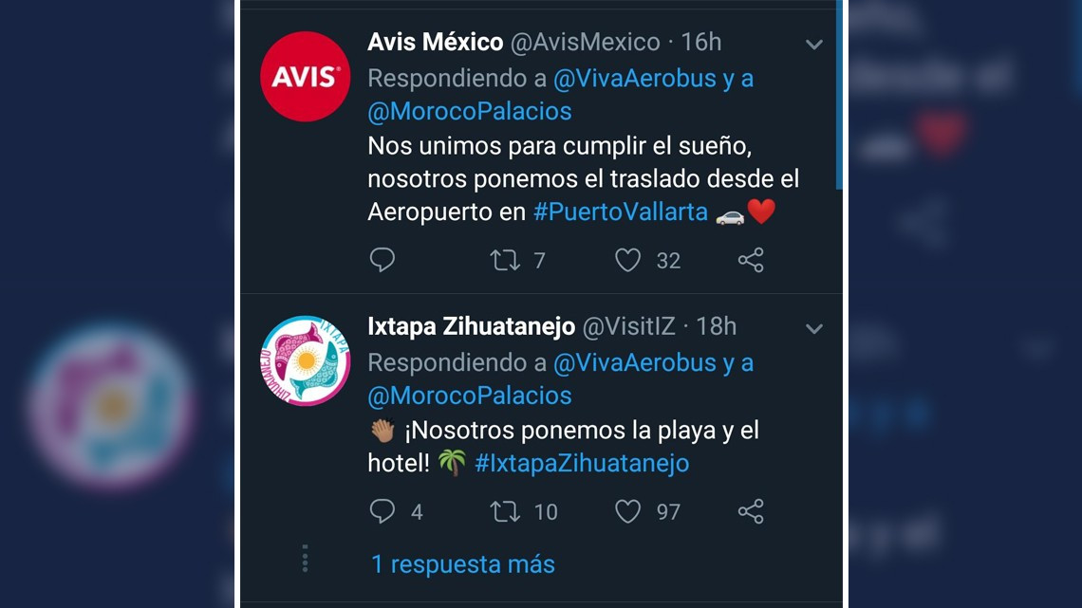Viewport: 1082px width, 608px height.
Task: Select the Avis México display name
Action: pyautogui.click(x=435, y=42)
